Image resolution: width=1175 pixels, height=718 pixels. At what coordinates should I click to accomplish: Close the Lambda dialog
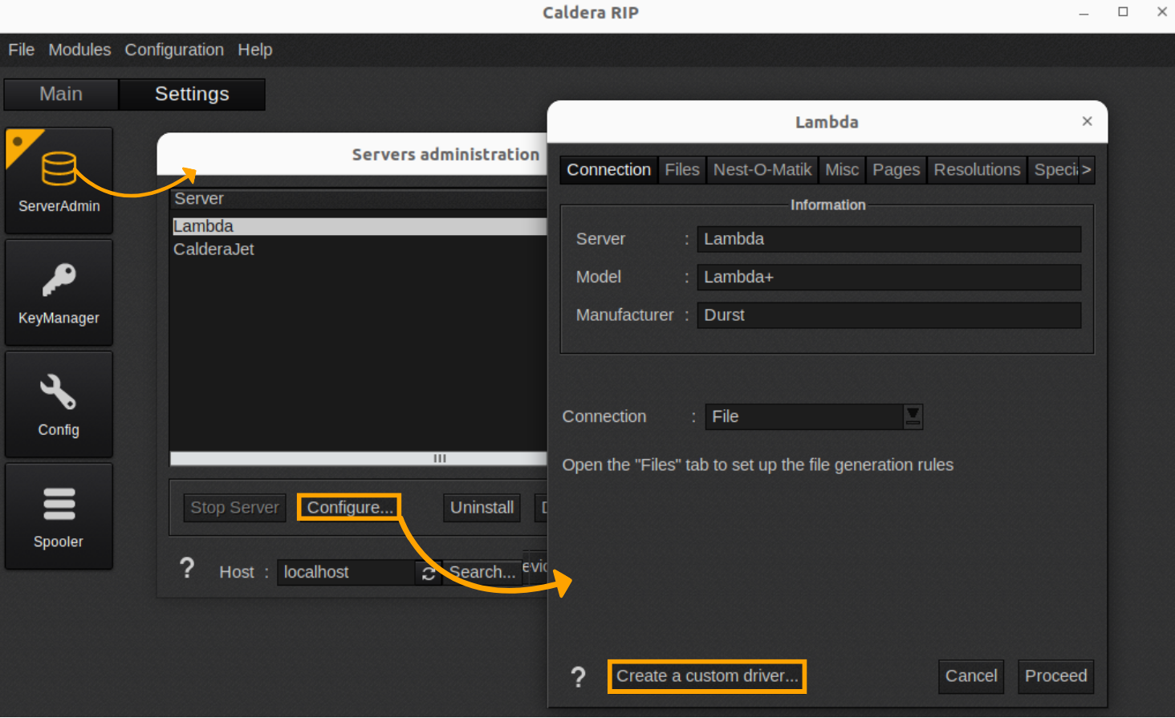tap(1087, 121)
